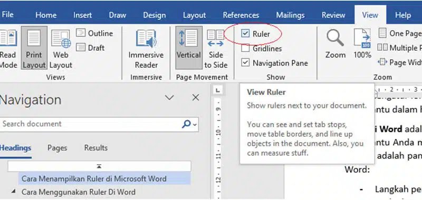422x200 pixels.
Task: Switch to Read Mode view
Action: (8, 48)
